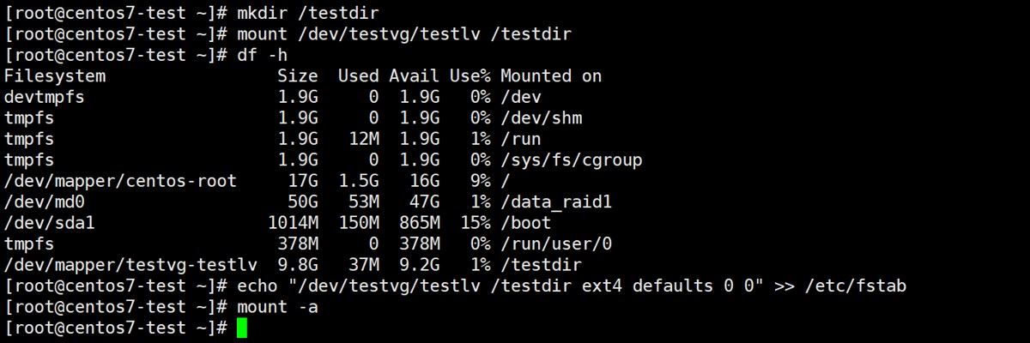Click the "/run/user/0" mount point
The width and height of the screenshot is (1030, 343).
coord(556,244)
